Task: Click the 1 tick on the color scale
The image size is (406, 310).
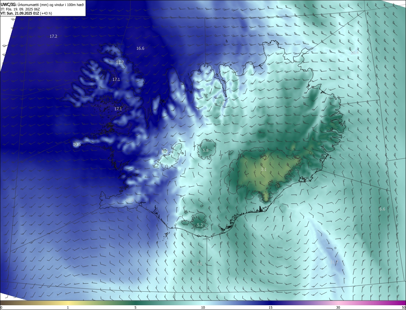Action: (x=68, y=307)
